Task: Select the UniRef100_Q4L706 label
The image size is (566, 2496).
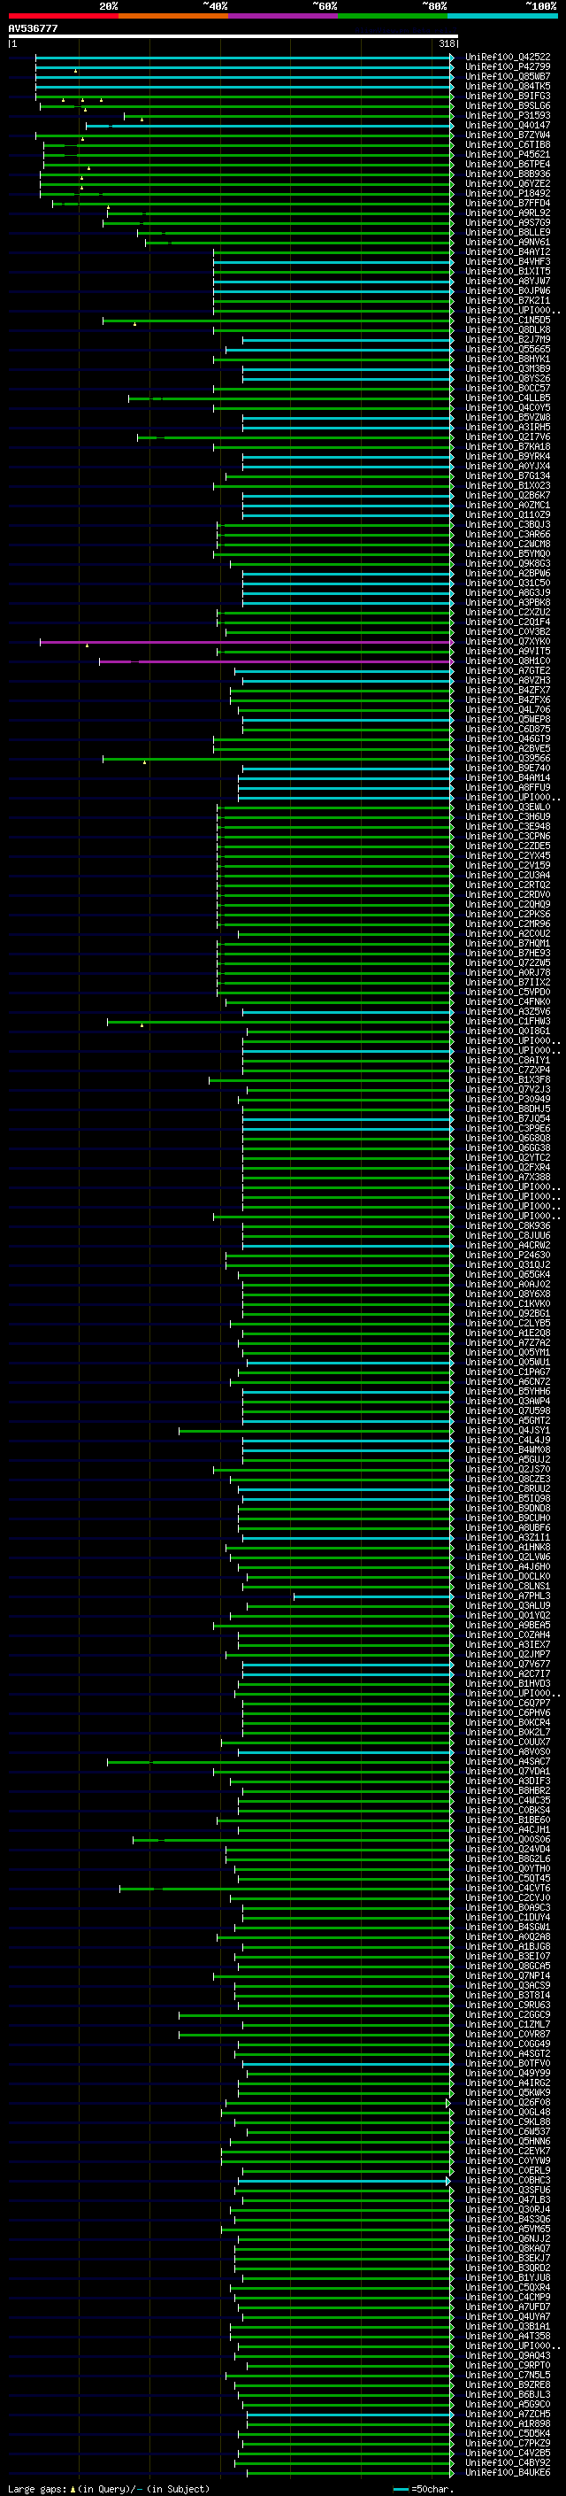Action: (x=507, y=709)
